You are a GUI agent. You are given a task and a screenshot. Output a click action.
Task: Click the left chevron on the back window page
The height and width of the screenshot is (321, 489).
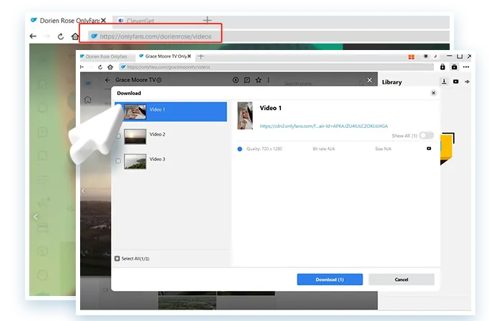click(36, 217)
